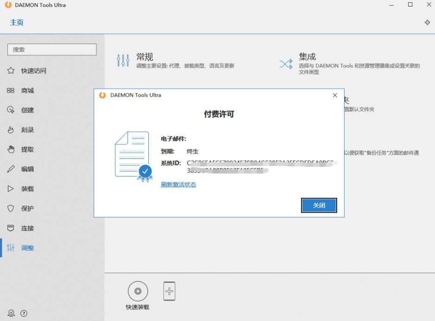Select the active 调整 sidebar entry

click(x=27, y=248)
